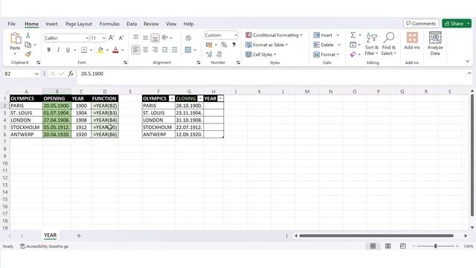Image resolution: width=476 pixels, height=268 pixels.
Task: Click Increase Decimal icon
Action: pyautogui.click(x=209, y=54)
